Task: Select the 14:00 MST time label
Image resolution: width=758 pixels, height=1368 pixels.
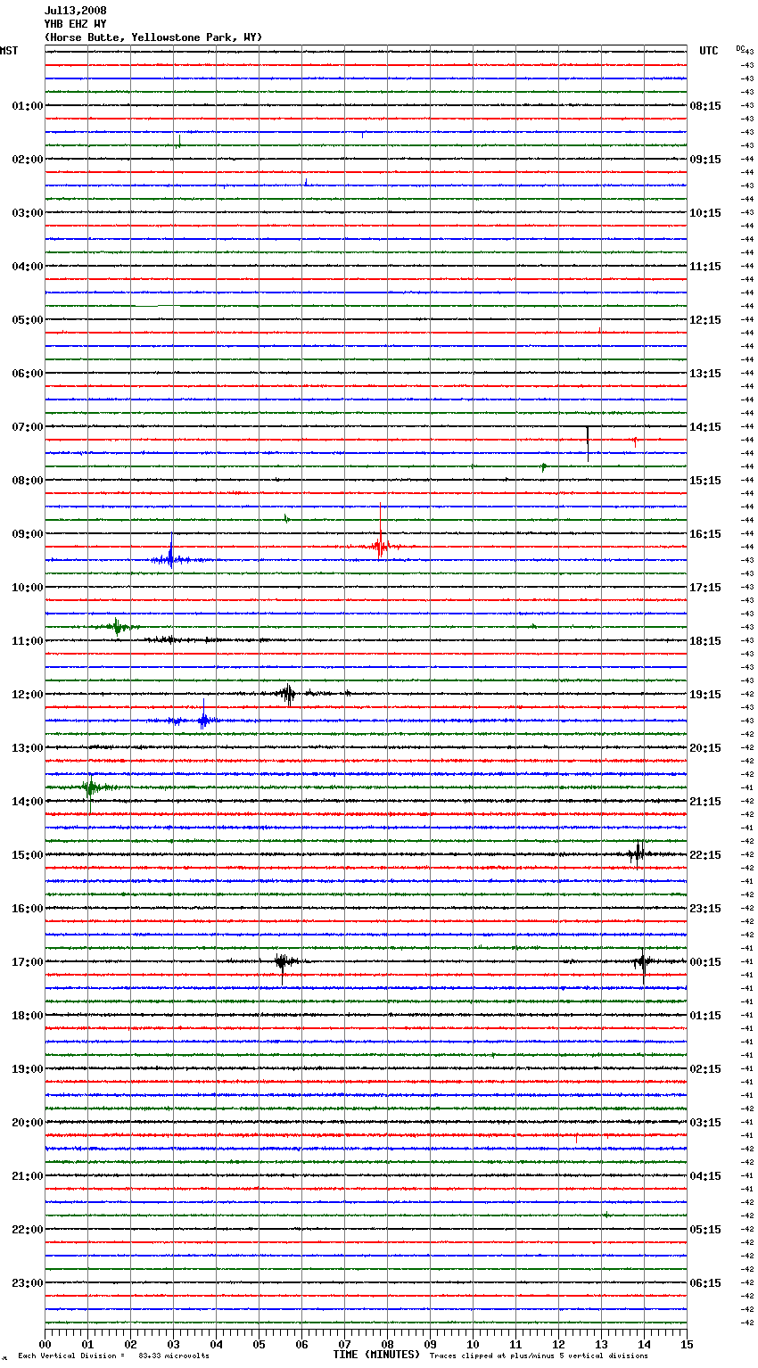Action: pyautogui.click(x=28, y=802)
